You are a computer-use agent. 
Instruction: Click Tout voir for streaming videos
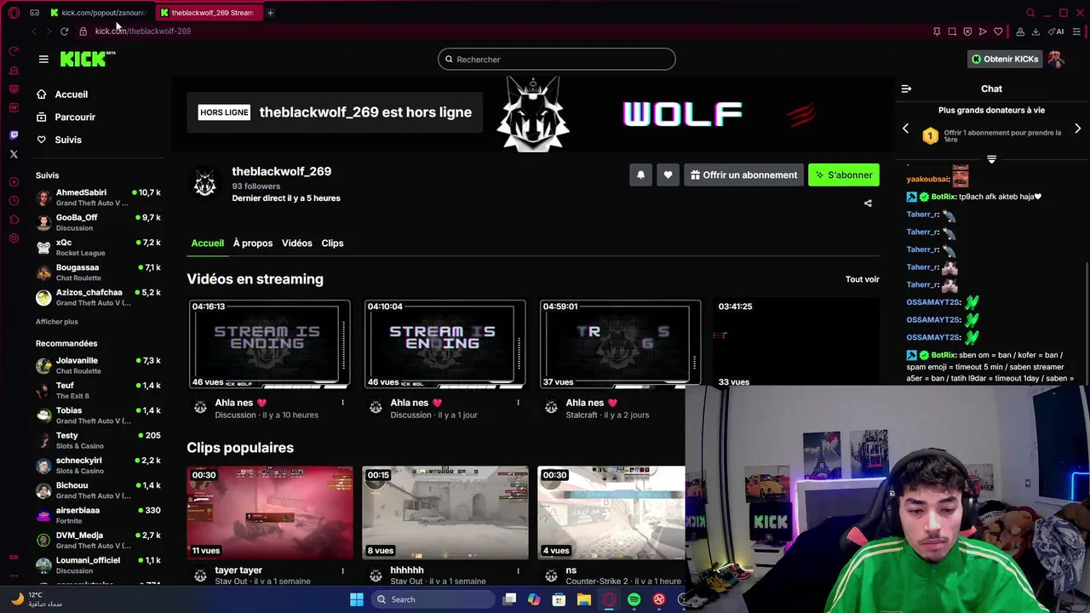[862, 279]
